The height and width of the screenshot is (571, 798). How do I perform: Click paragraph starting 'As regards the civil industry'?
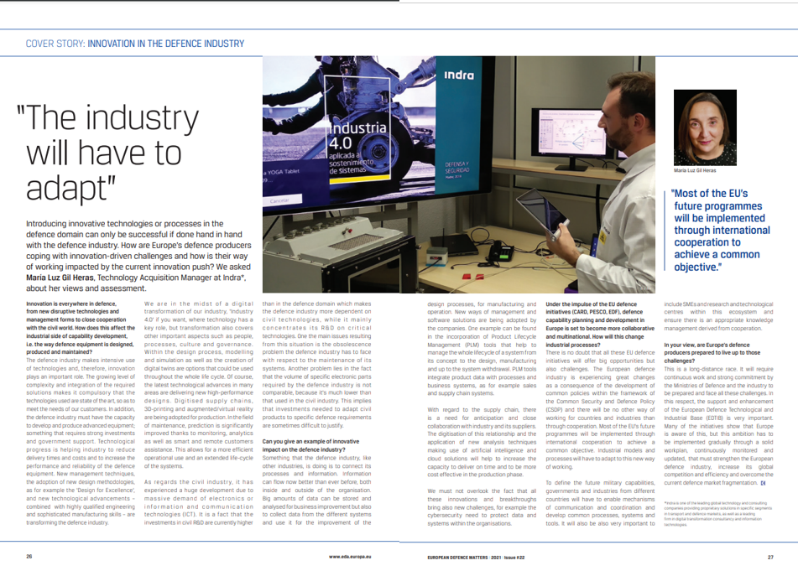pos(199,502)
